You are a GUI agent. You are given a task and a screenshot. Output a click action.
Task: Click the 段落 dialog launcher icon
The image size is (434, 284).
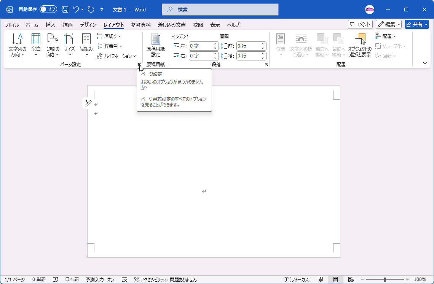pyautogui.click(x=266, y=65)
